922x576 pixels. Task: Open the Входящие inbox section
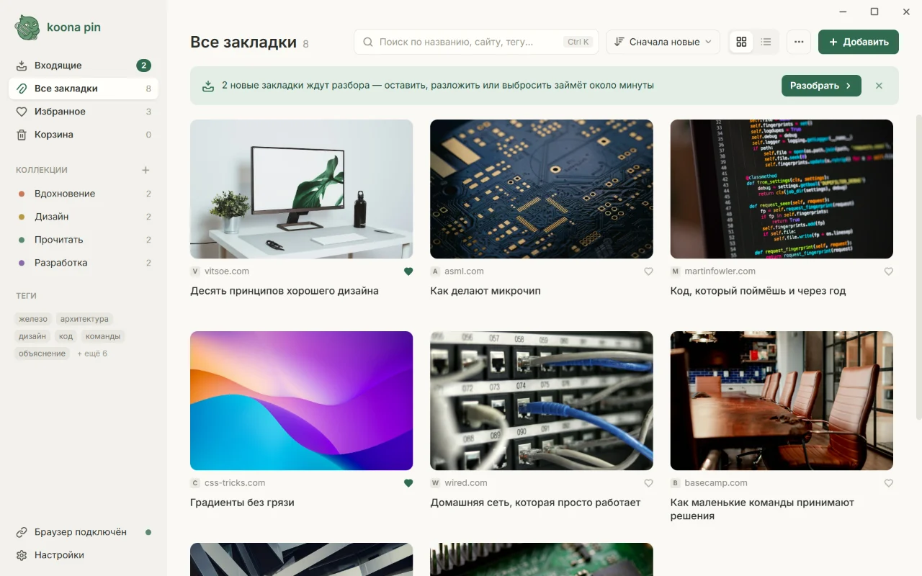pyautogui.click(x=83, y=66)
